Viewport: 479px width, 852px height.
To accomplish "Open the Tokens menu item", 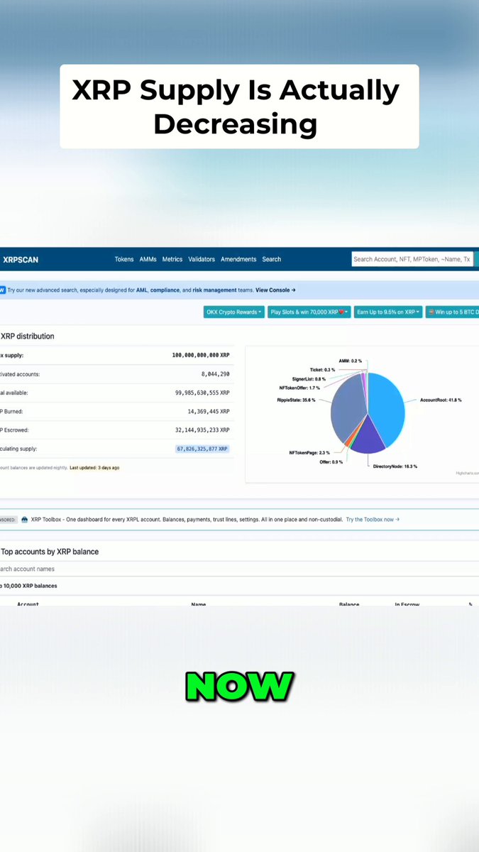I will tap(124, 259).
